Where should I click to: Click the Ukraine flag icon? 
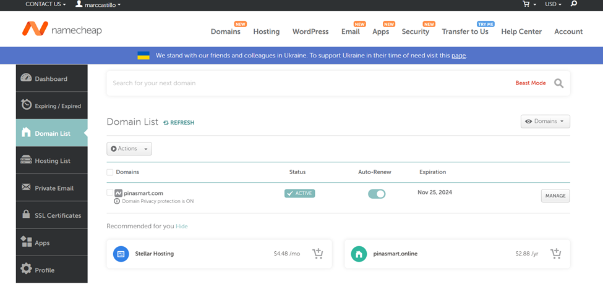[x=143, y=56]
